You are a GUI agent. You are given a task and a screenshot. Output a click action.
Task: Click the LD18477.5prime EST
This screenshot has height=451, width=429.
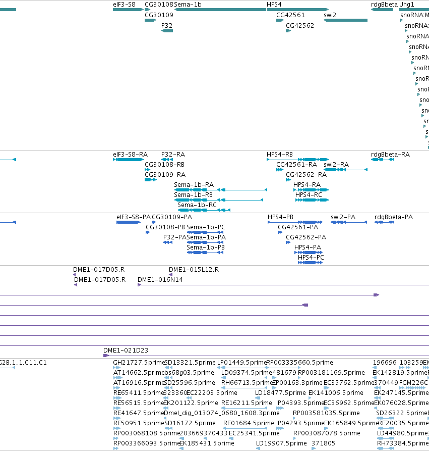258,398
